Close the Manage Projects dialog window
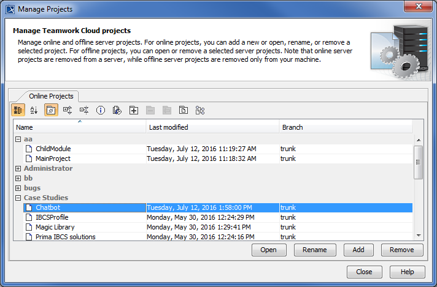This screenshot has width=437, height=287. click(x=418, y=6)
